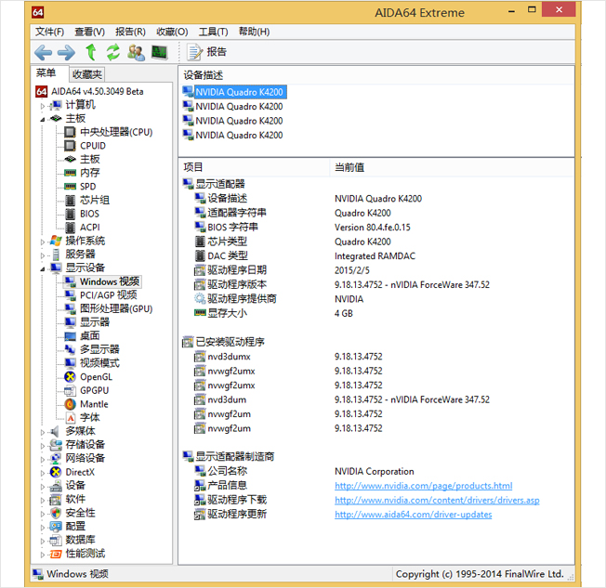Switch to the 收藏夹 tab
Screen dimensions: 606x588
87,74
